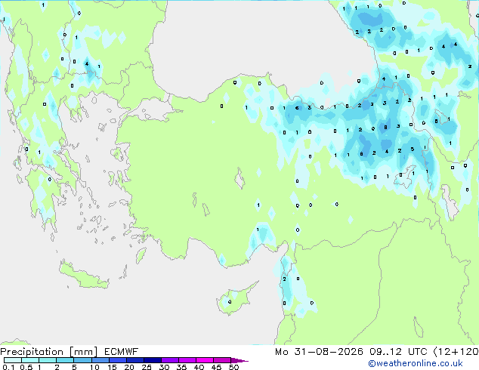Click the 20–25 mm legend swatch
The height and width of the screenshot is (370, 479).
pyautogui.click(x=135, y=360)
